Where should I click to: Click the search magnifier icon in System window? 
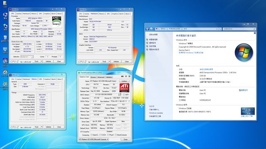coord(254,29)
